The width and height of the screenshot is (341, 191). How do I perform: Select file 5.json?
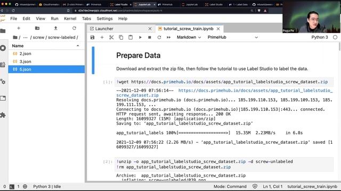[46, 70]
